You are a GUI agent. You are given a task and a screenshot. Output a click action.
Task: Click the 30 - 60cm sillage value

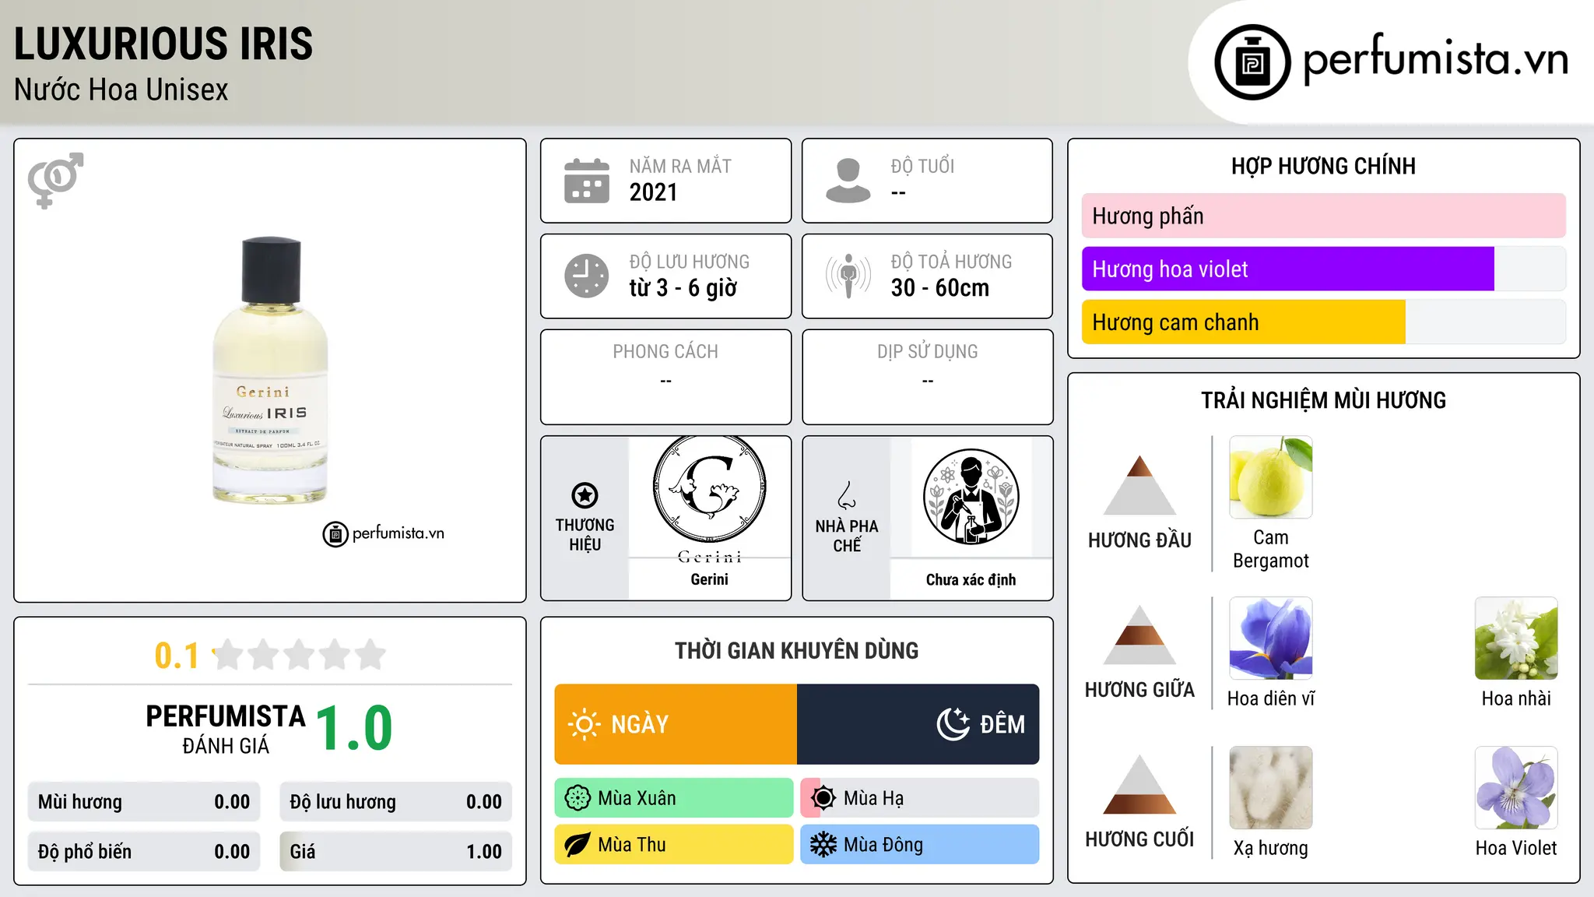pyautogui.click(x=940, y=288)
